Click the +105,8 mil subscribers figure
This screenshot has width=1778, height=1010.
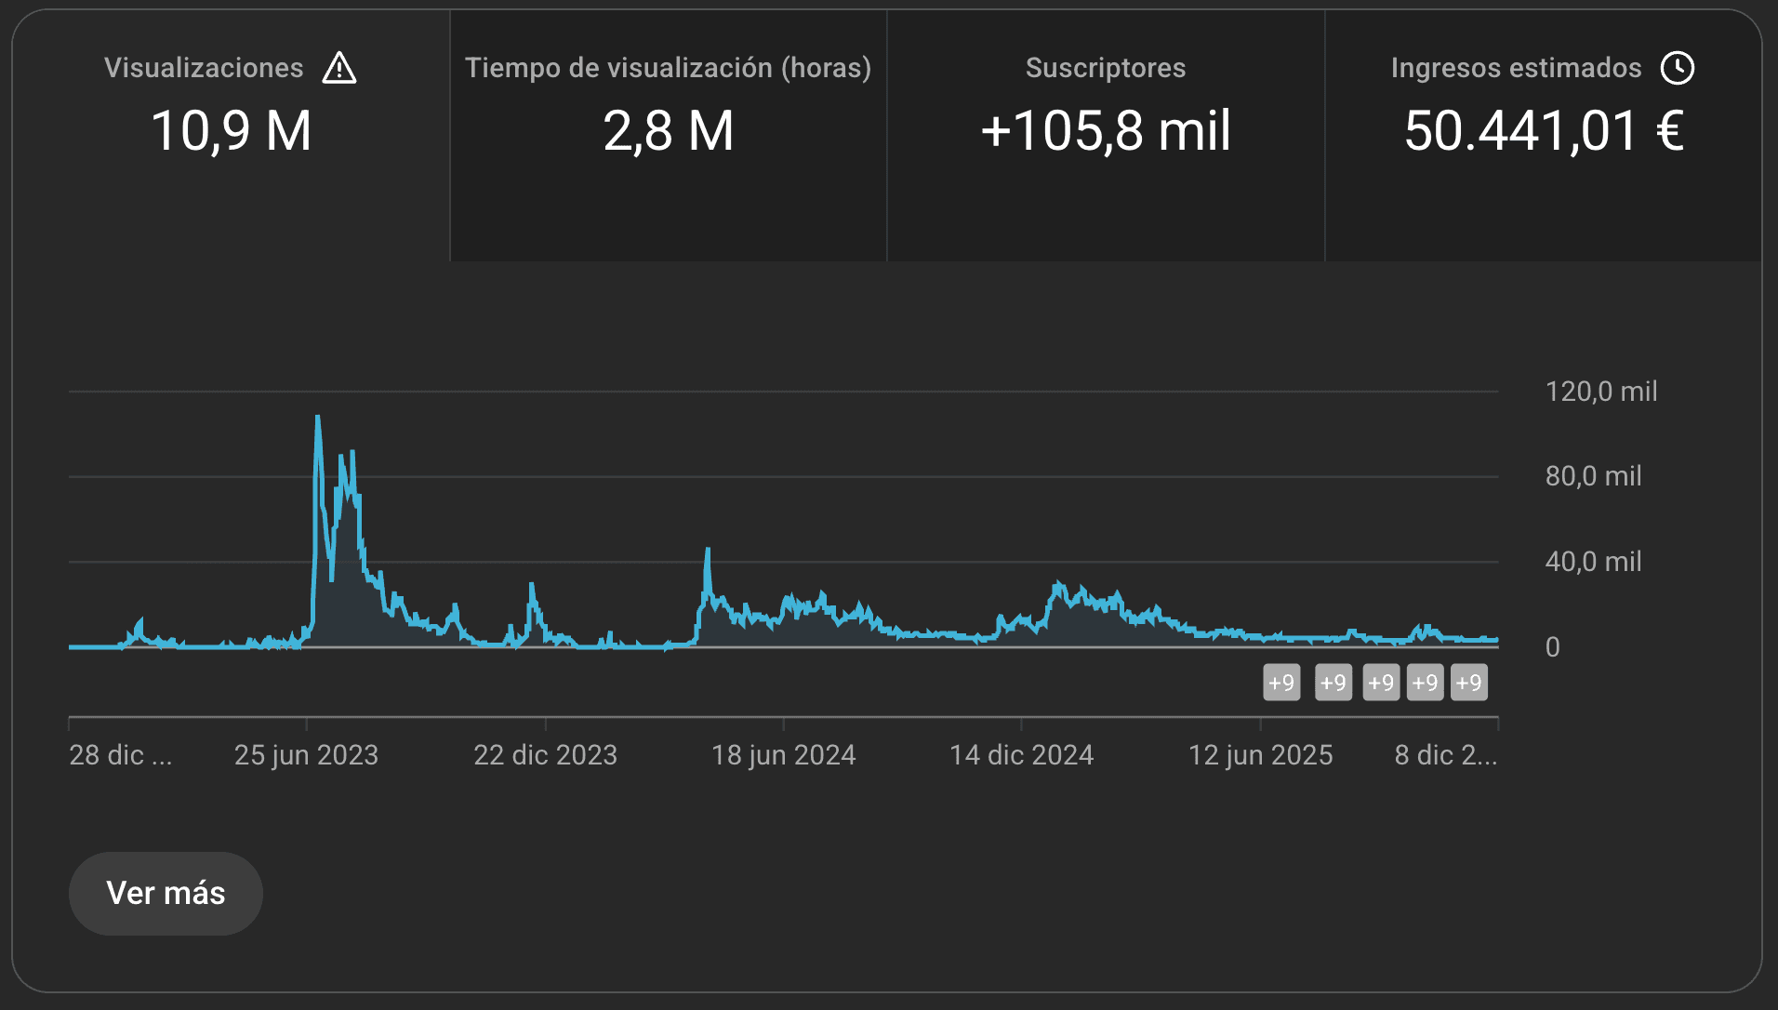click(x=1105, y=131)
